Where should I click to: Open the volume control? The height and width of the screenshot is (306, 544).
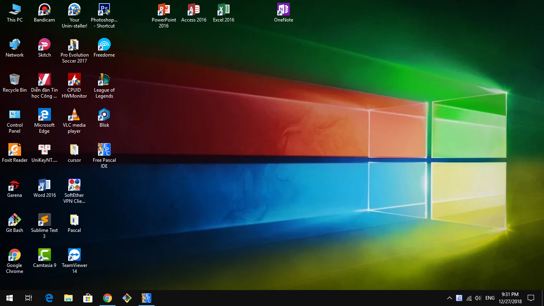coord(478,298)
